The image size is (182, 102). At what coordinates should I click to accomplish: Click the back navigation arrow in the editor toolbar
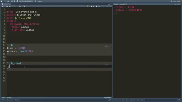click(2, 6)
